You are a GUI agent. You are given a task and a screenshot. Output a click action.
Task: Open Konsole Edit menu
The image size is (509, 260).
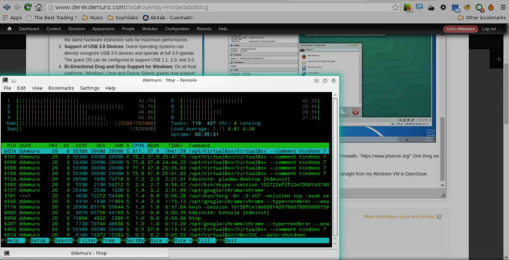point(21,88)
